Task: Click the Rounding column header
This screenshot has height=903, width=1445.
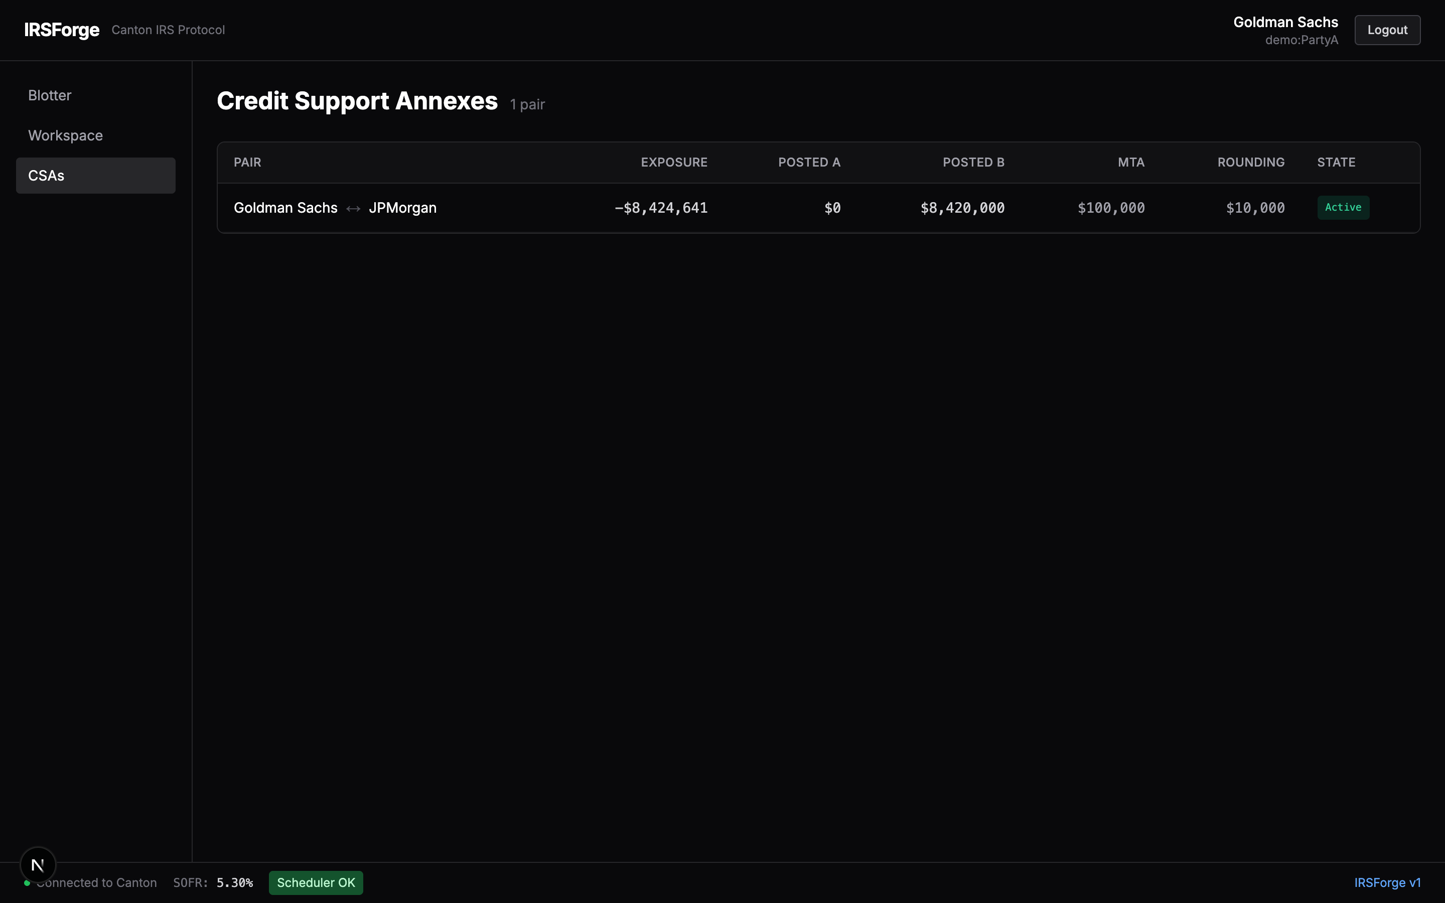Action: [x=1250, y=163]
